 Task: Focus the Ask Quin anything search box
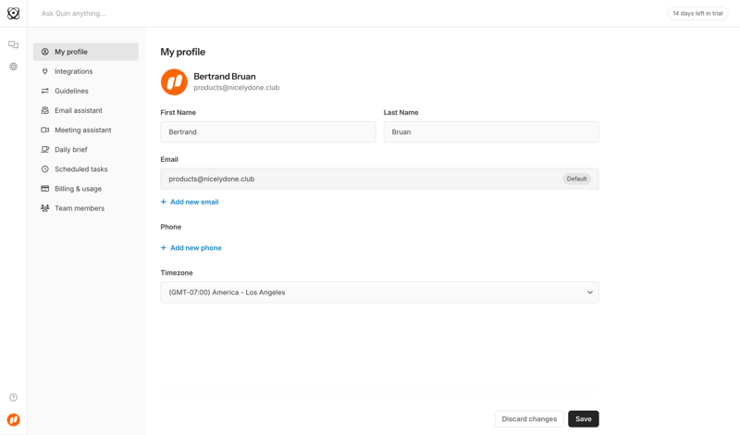(x=185, y=14)
